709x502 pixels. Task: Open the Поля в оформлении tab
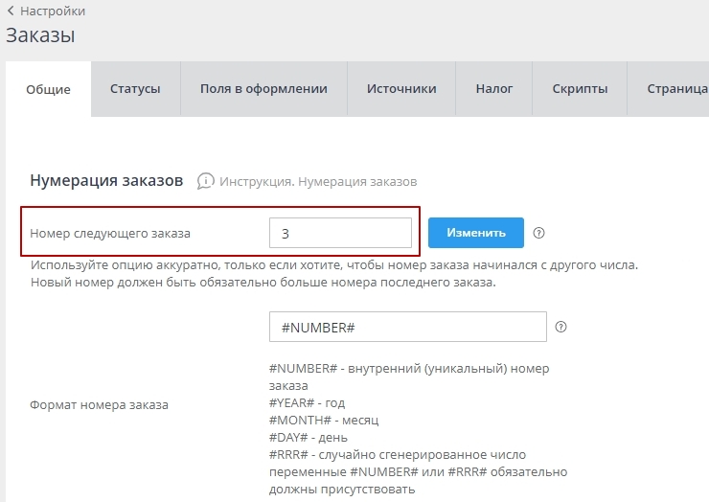[263, 89]
